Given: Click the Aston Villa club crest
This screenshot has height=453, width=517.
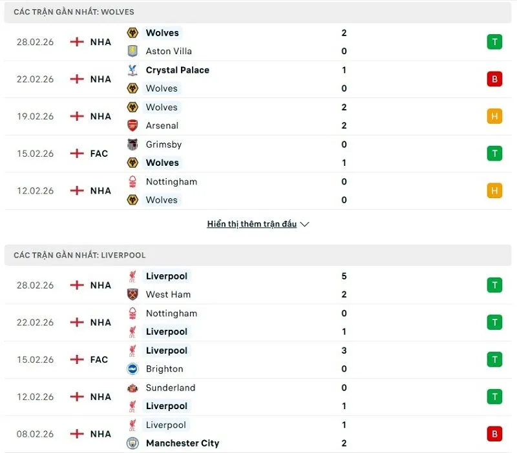Looking at the screenshot, I should (134, 51).
